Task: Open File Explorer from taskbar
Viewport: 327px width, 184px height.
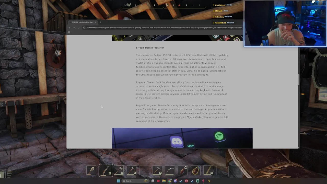Action: click(x=164, y=181)
